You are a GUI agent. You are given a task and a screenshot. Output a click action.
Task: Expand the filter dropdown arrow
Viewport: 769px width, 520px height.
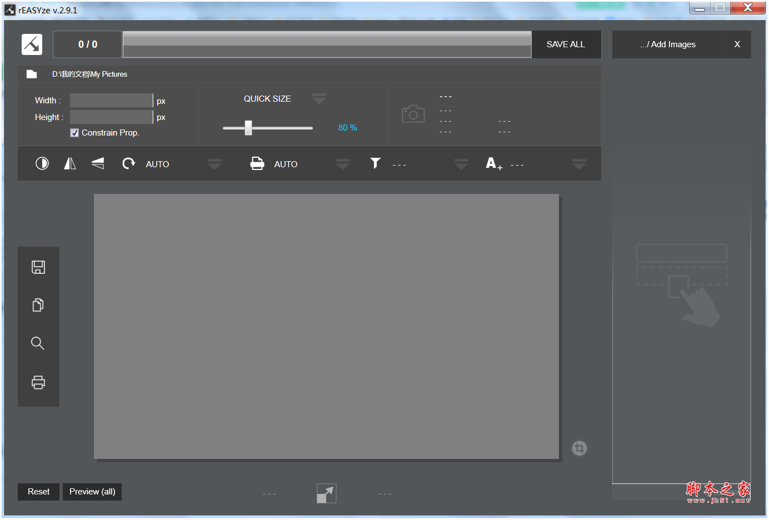(x=461, y=164)
